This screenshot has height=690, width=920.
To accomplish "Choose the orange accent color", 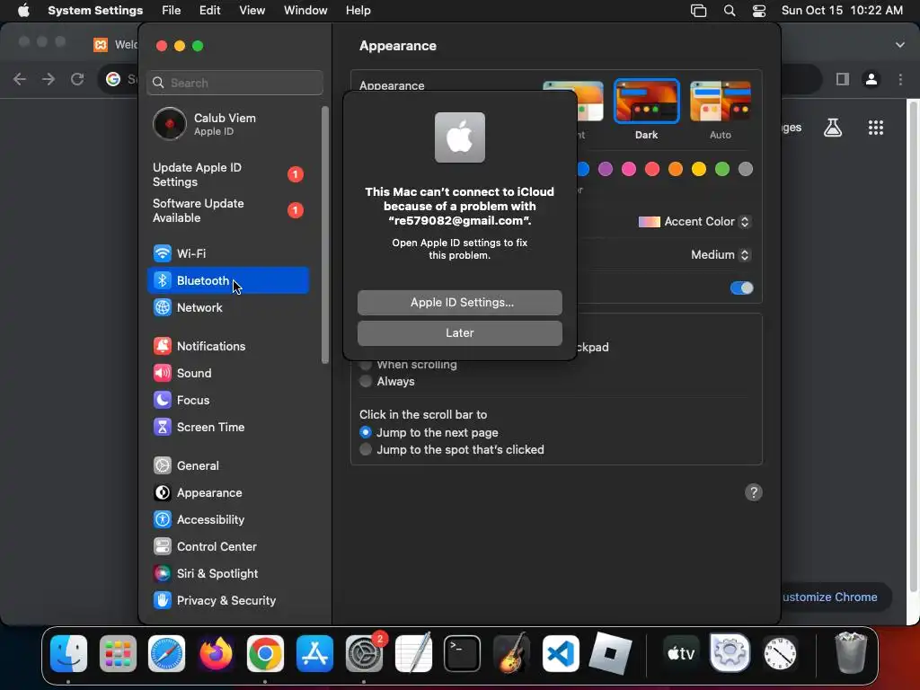I will [x=676, y=170].
